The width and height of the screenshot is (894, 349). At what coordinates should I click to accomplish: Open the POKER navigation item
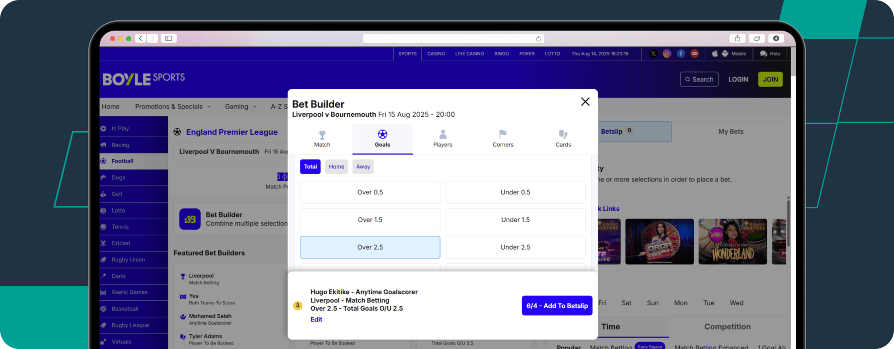click(527, 54)
